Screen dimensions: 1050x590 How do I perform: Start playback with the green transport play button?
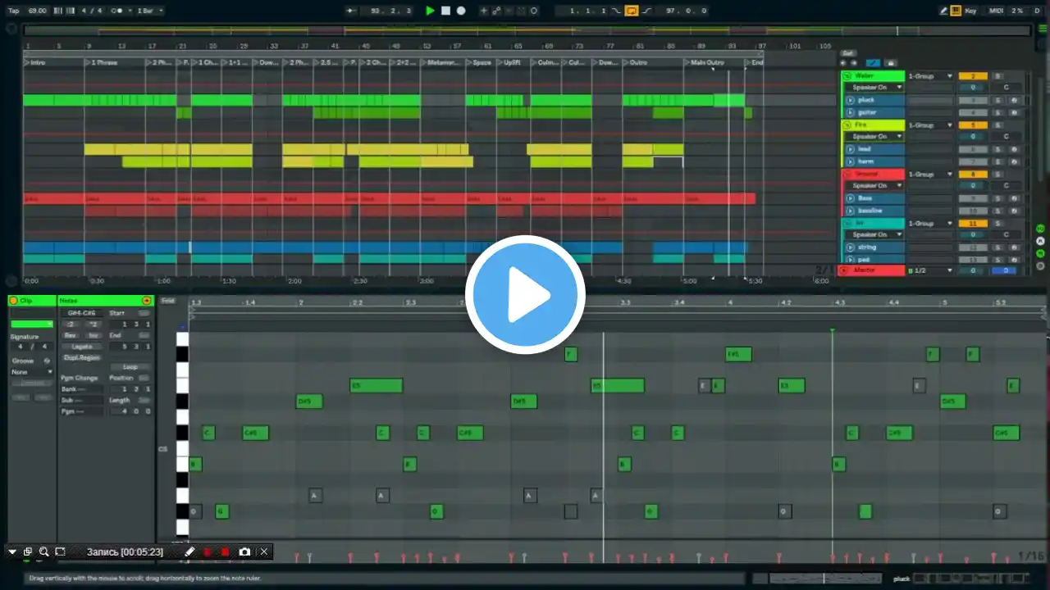point(430,11)
